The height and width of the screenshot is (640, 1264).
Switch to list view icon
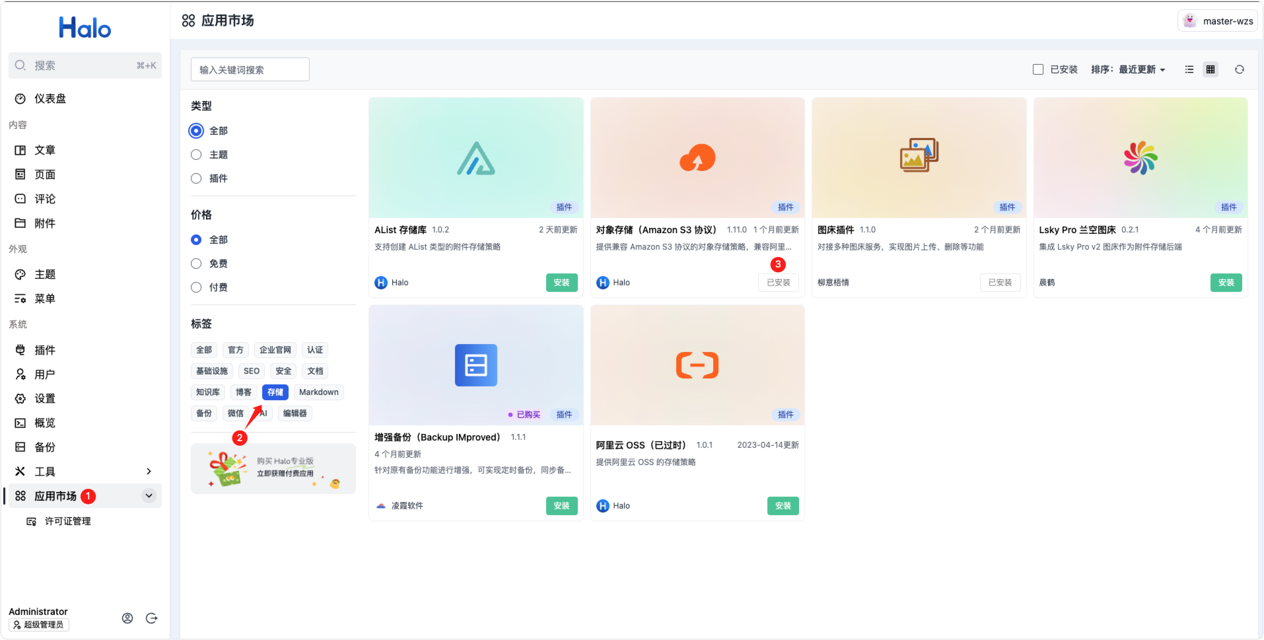[x=1189, y=69]
